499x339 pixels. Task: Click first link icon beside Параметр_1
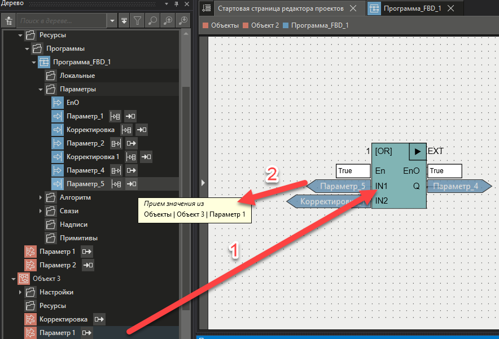pyautogui.click(x=115, y=116)
